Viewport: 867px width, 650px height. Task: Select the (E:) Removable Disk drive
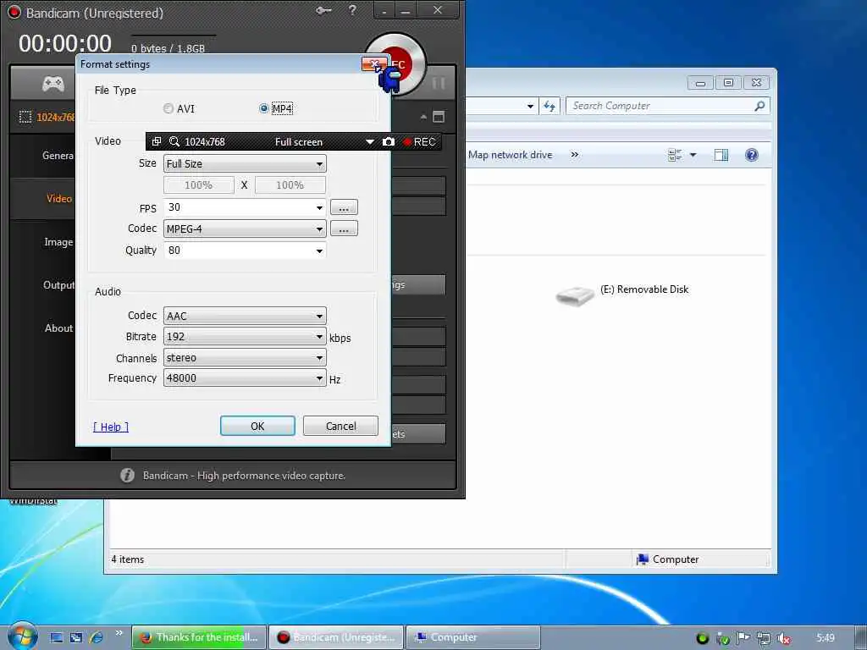coord(622,294)
